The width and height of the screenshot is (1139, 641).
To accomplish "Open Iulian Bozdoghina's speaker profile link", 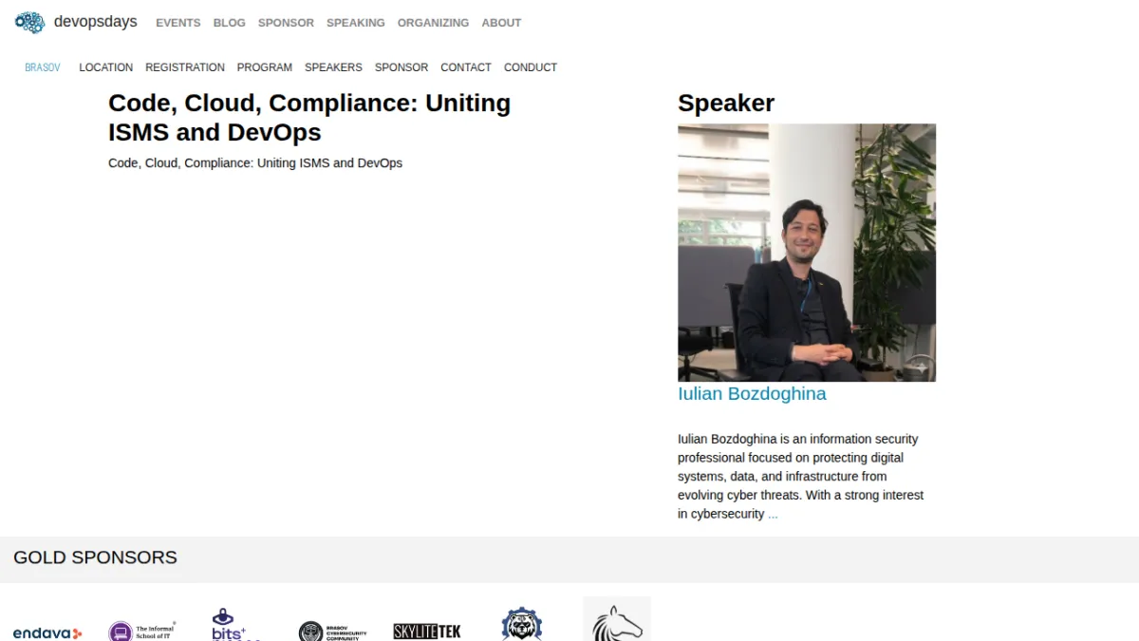I will (x=752, y=393).
